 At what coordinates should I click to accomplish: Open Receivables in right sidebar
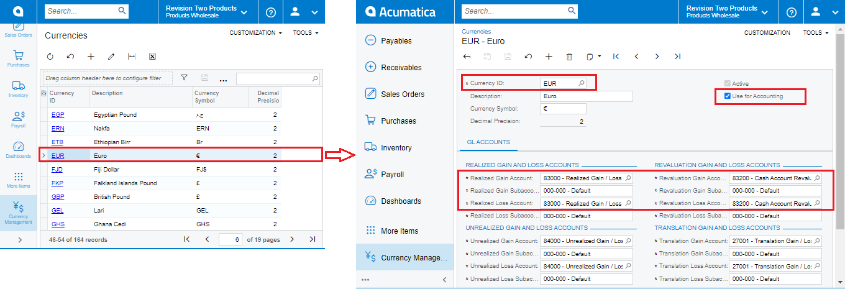point(403,67)
